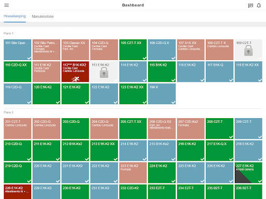This screenshot has height=199, width=266.
Task: Select room tile 226 E1K-K2
Action: pos(220,173)
